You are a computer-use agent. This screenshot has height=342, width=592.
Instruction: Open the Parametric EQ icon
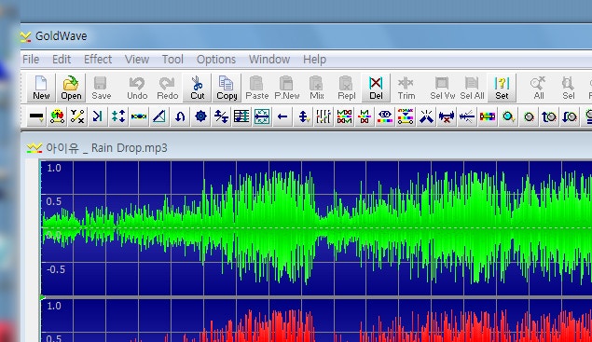pyautogui.click(x=385, y=116)
